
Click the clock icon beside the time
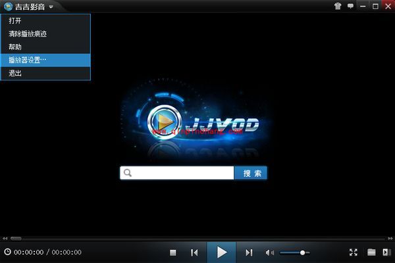[7, 252]
